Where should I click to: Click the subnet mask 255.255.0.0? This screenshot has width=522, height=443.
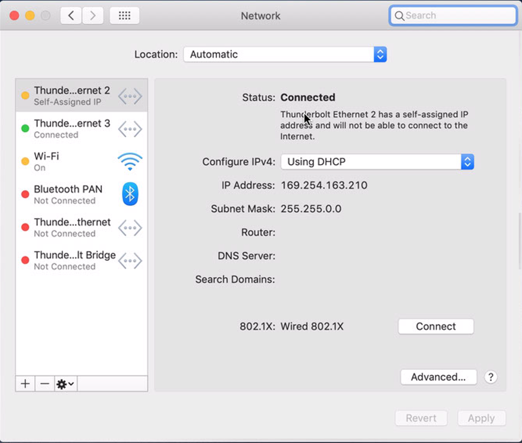point(311,209)
